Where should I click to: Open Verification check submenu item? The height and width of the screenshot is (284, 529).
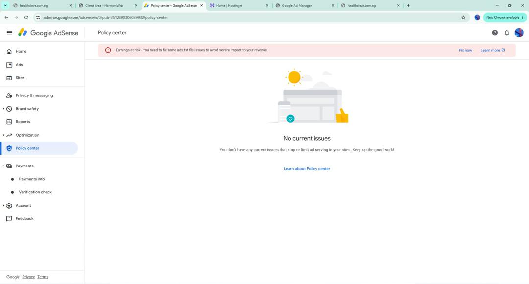tap(35, 192)
